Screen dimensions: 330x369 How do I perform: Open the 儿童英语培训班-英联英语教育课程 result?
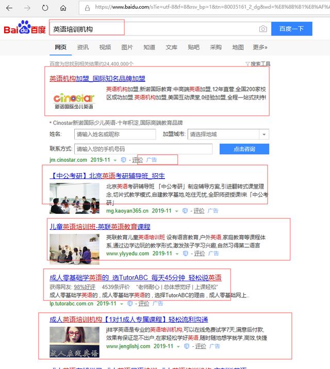[x=100, y=227]
